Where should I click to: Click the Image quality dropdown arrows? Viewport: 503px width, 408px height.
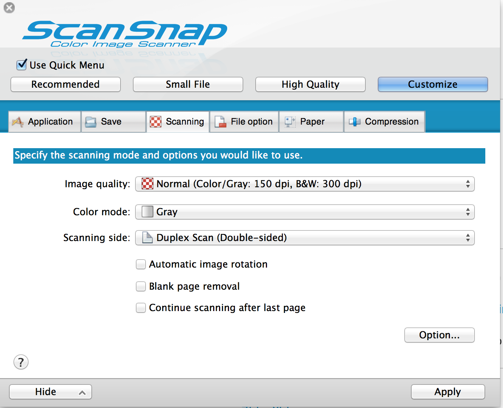(468, 184)
